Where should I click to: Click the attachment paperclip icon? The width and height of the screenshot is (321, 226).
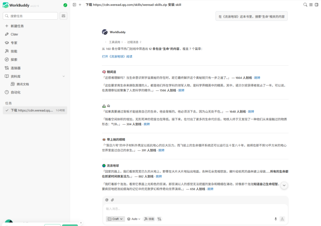click(112, 200)
